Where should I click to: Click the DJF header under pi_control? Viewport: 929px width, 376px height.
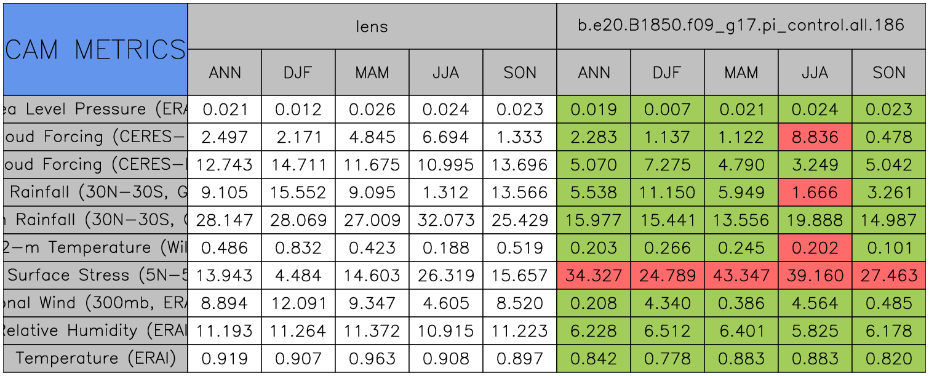[x=667, y=73]
